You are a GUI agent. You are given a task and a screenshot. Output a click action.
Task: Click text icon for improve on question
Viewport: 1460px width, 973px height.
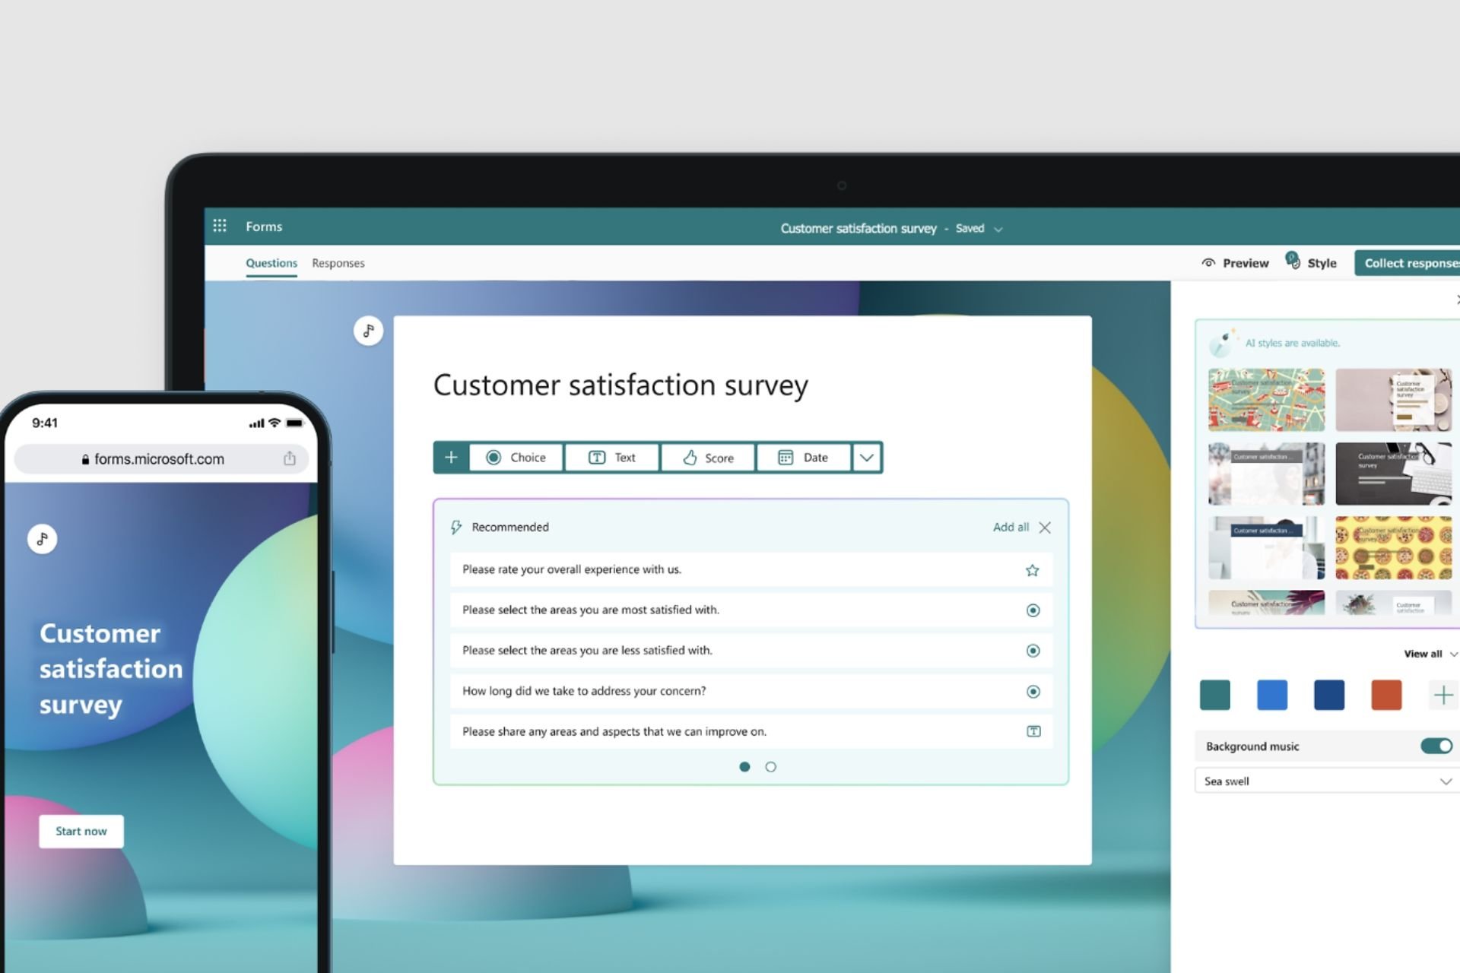coord(1033,731)
